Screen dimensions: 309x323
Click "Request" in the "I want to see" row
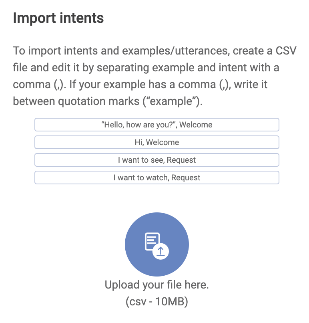(x=181, y=160)
